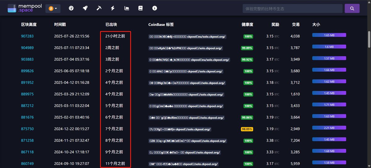
Task: Click the 交易 column header
Action: tap(296, 24)
